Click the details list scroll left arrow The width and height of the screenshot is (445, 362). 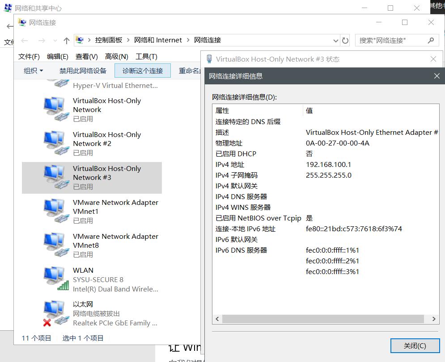click(x=217, y=319)
